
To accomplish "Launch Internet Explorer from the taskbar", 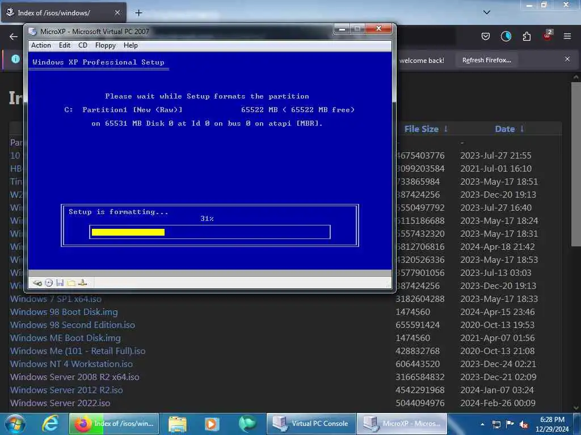I will 50,424.
